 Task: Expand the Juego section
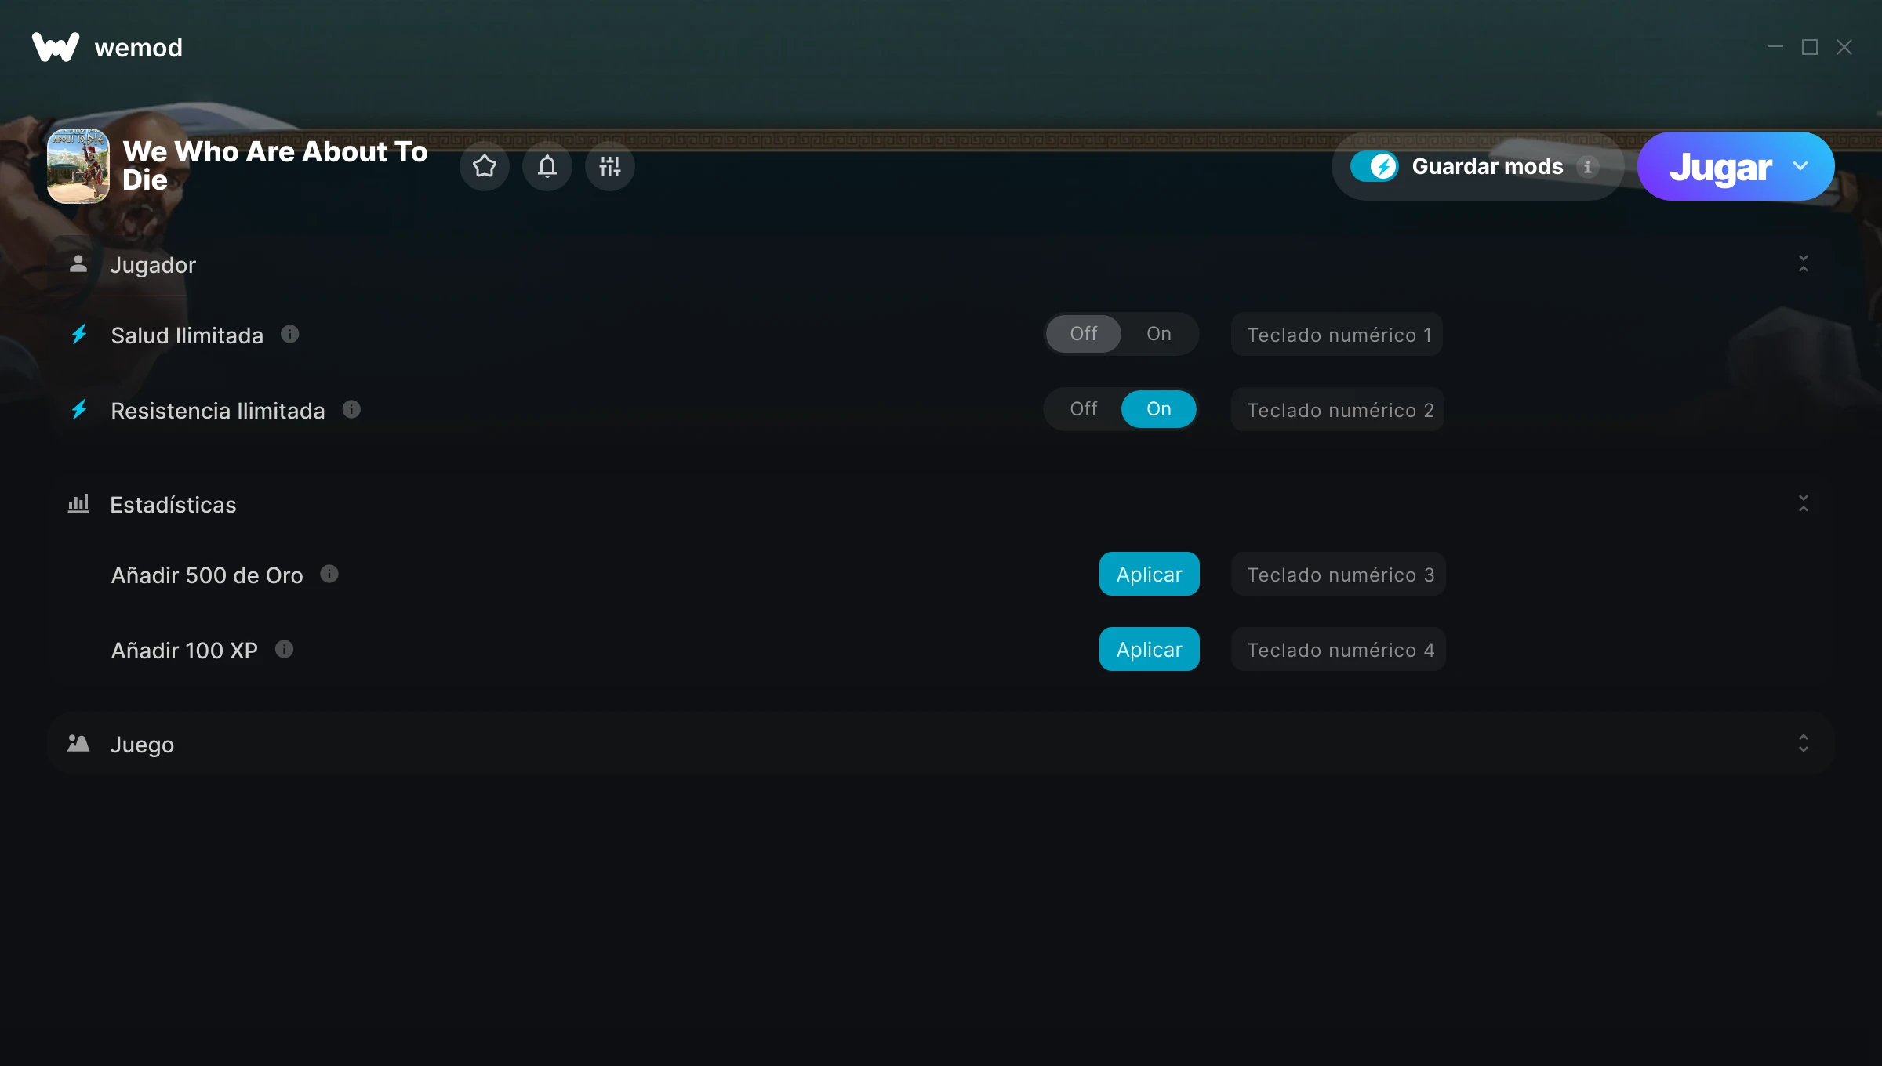pyautogui.click(x=1803, y=744)
